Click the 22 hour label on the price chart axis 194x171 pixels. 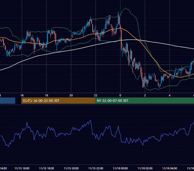[96, 95]
